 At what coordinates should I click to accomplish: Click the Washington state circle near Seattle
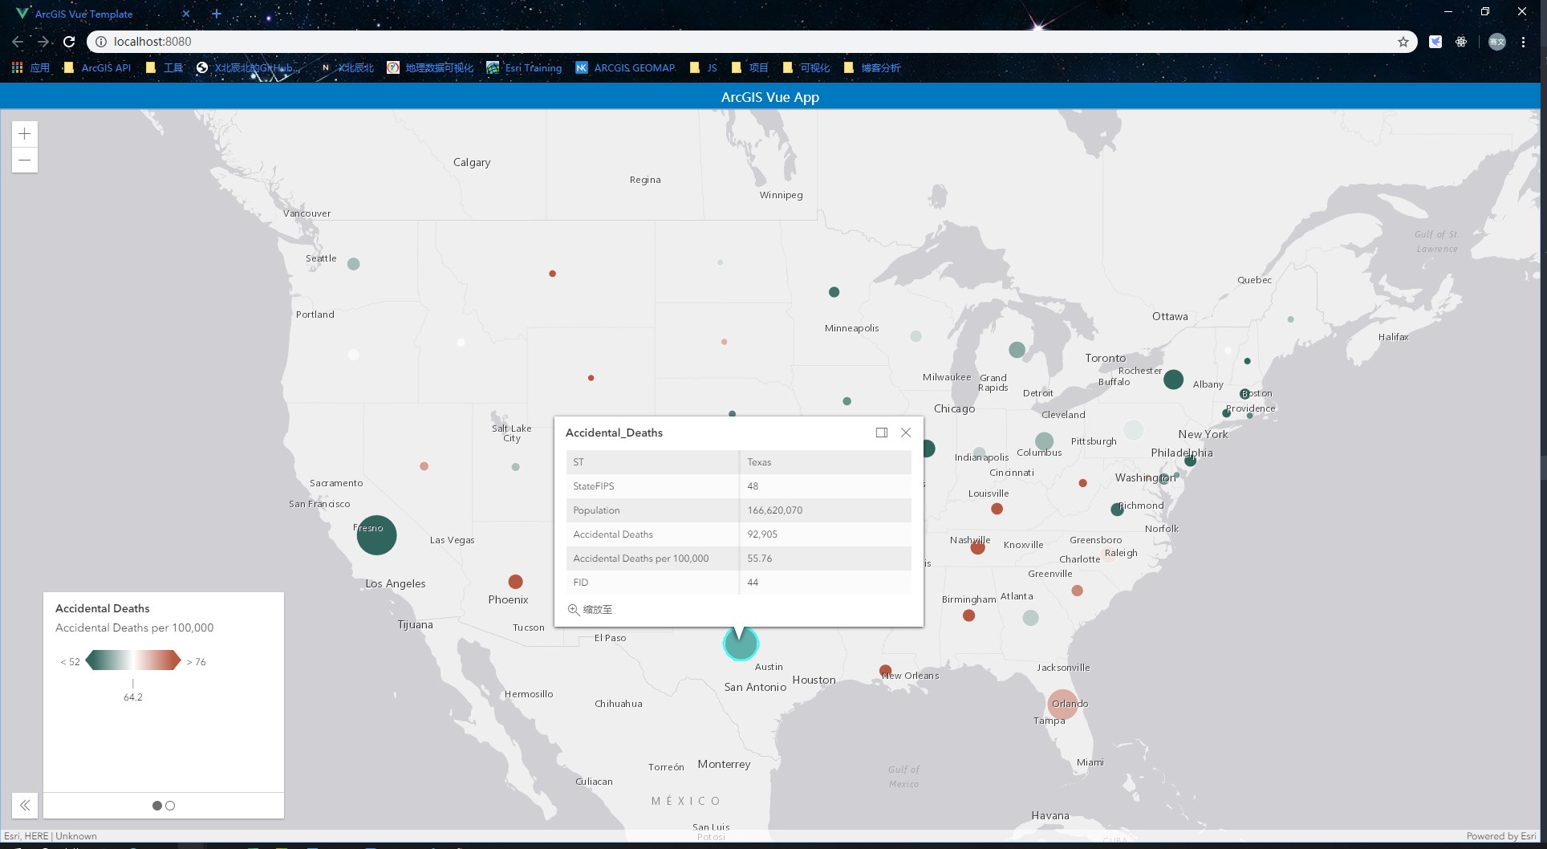click(354, 263)
